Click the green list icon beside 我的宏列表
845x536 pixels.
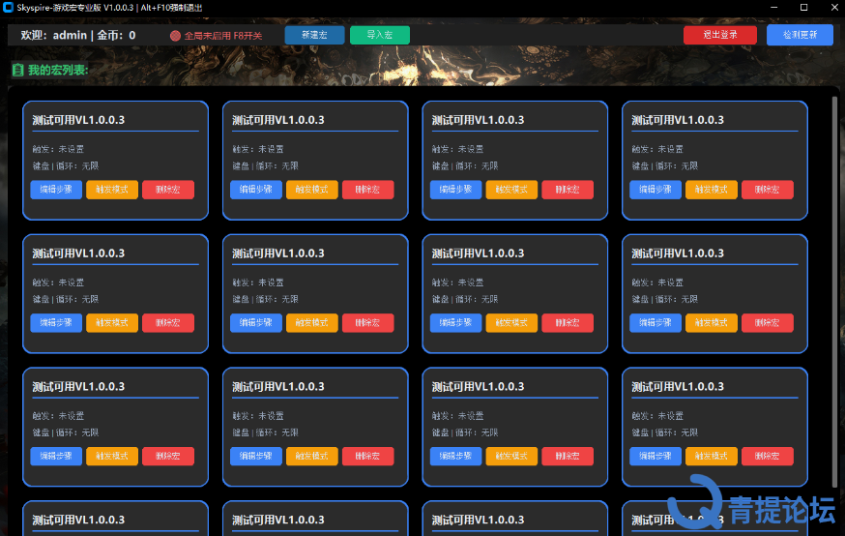(x=17, y=71)
